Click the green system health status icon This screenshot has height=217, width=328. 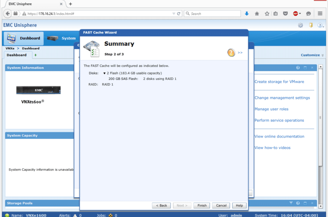pos(7,215)
